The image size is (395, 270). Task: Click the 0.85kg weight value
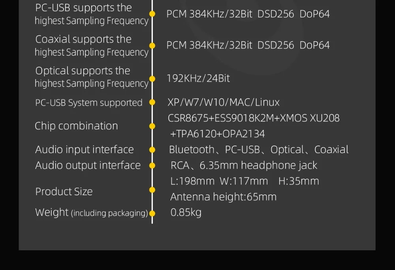[x=186, y=212]
